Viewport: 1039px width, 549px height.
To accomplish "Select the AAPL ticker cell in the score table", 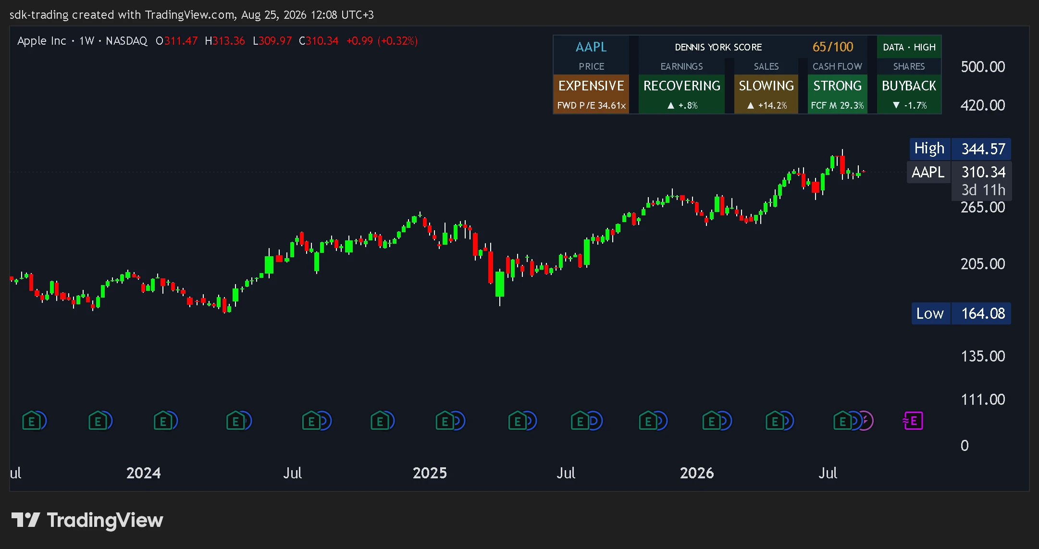I will pyautogui.click(x=591, y=47).
